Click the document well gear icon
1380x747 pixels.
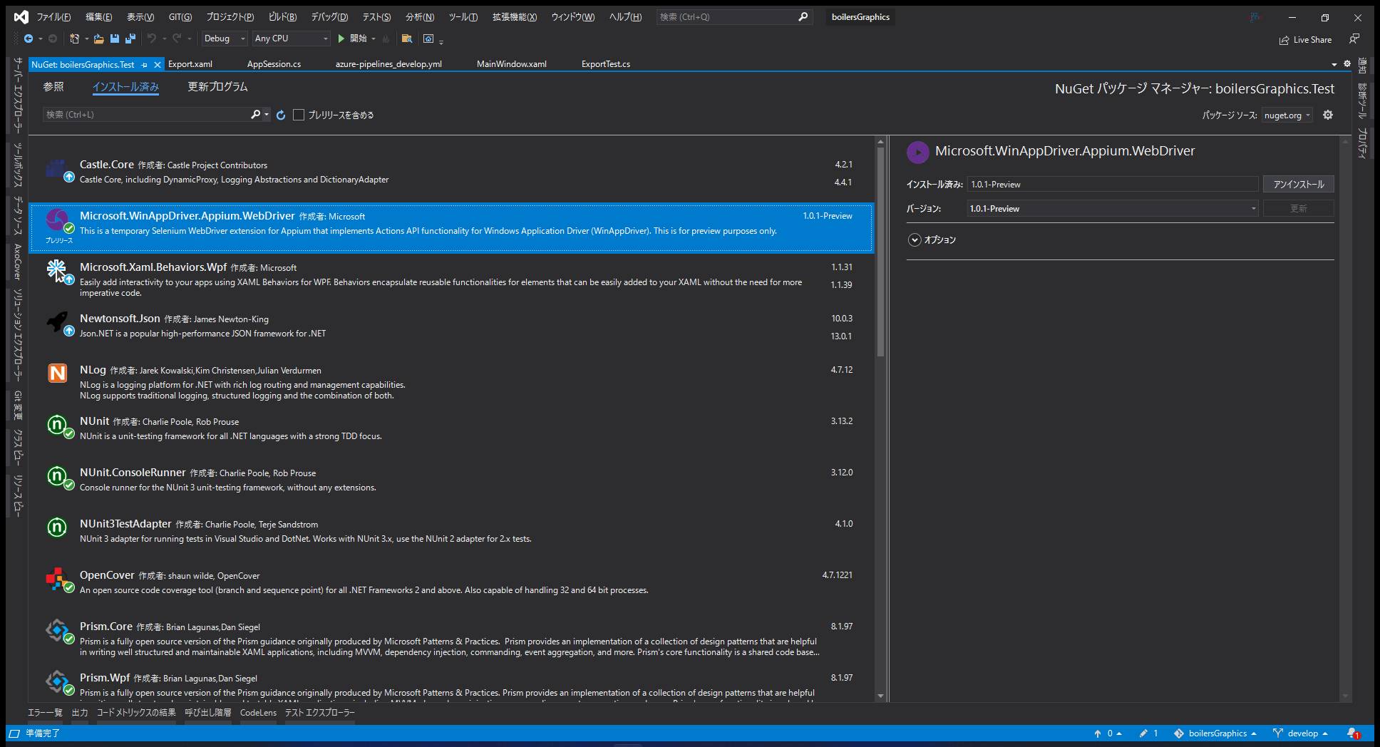(x=1347, y=63)
